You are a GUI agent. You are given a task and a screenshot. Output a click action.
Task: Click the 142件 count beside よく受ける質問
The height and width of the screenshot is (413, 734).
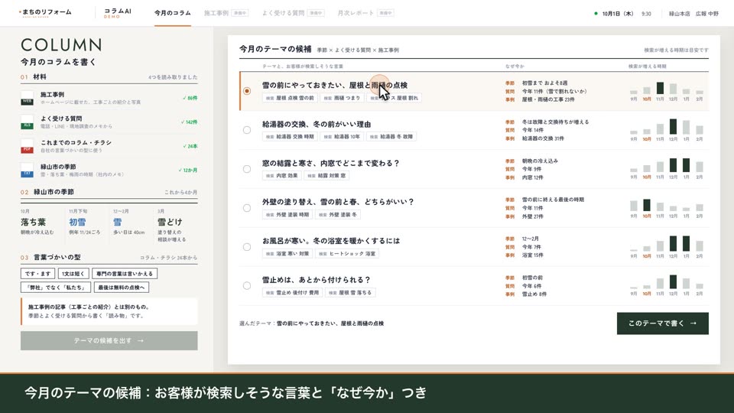coord(189,122)
